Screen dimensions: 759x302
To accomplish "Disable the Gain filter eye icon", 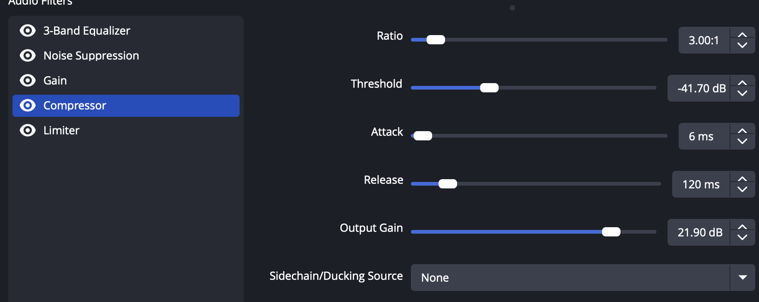I will pos(28,80).
